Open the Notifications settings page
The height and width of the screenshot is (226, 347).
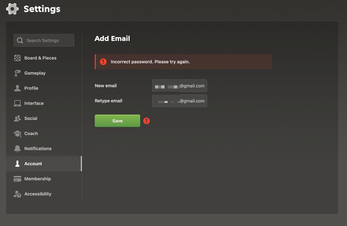pyautogui.click(x=44, y=148)
